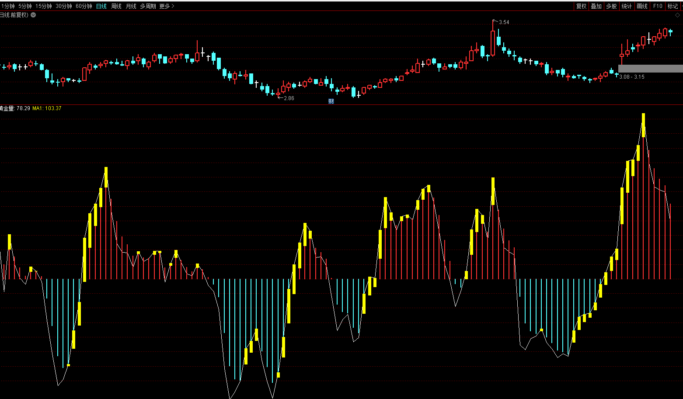This screenshot has width=683, height=399.
Task: Select the 月线 monthly tab
Action: (131, 6)
